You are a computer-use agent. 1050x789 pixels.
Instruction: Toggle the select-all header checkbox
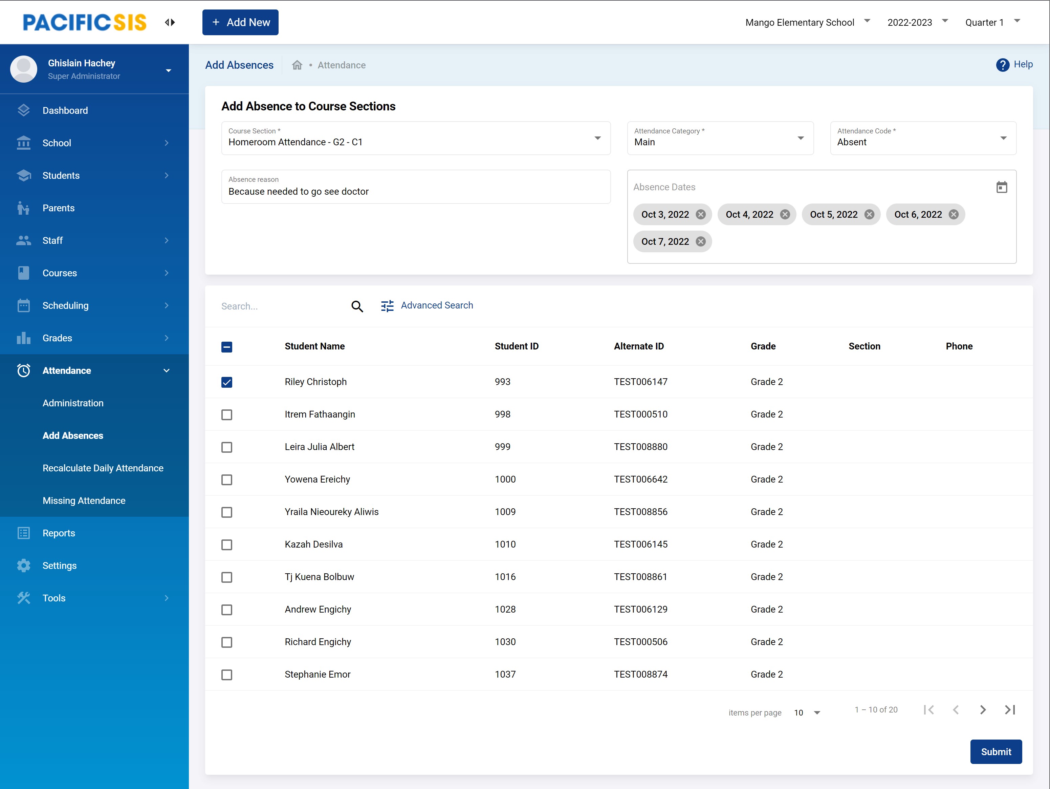(227, 347)
